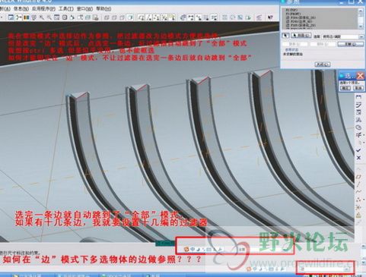Click the selection filter dropdown arrow
Viewport: 366px width, 277px height.
pos(347,269)
